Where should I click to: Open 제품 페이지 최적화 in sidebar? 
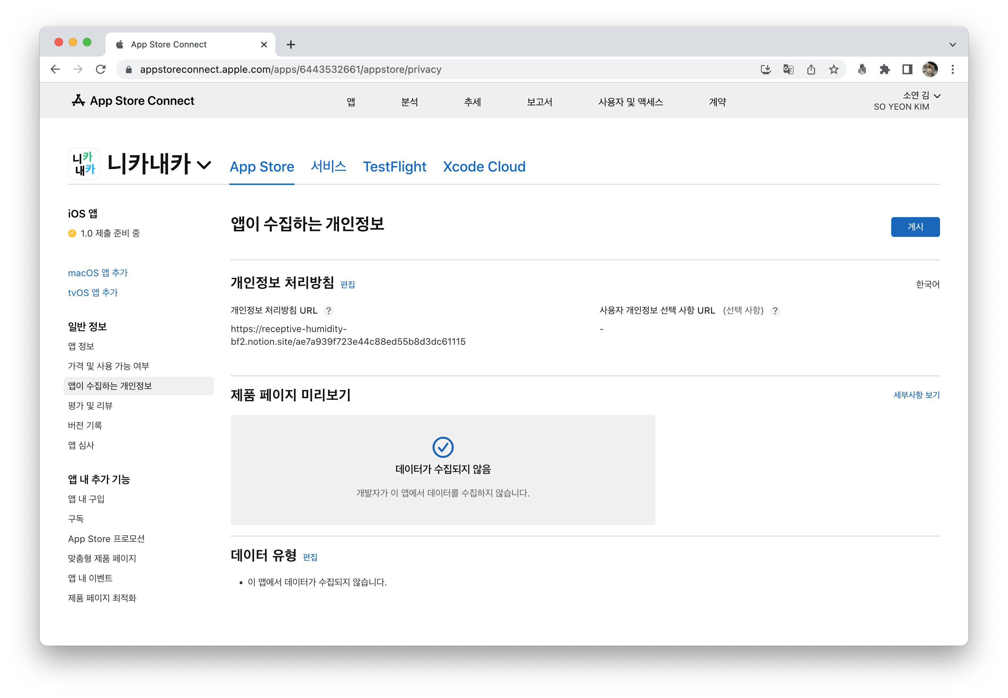point(102,598)
